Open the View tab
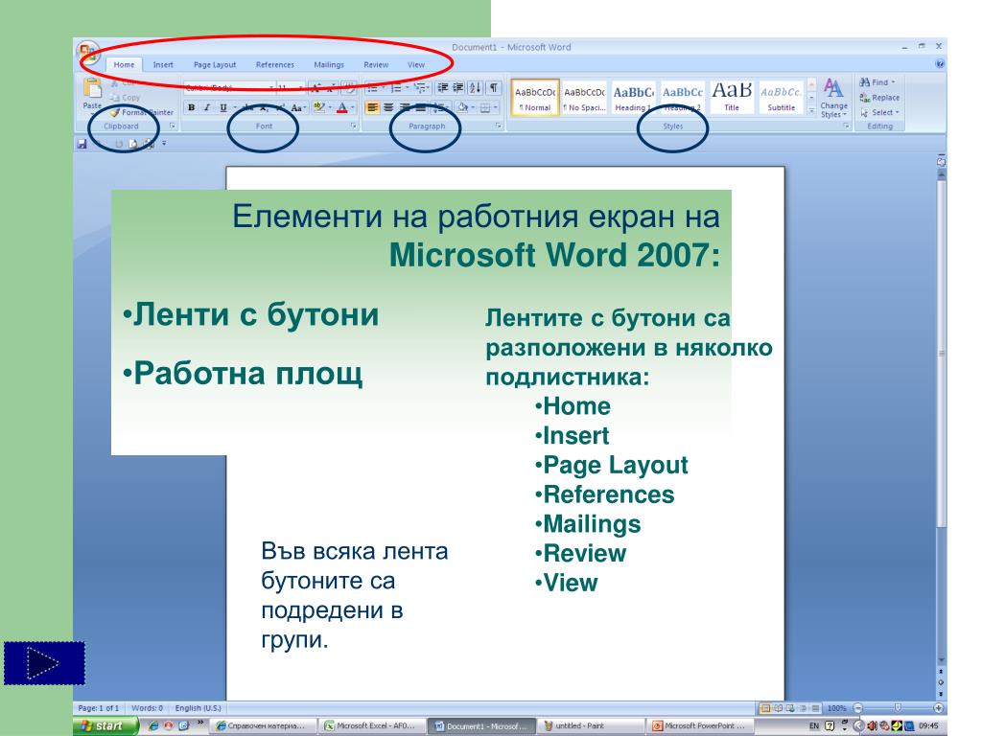Image resolution: width=982 pixels, height=736 pixels. tap(416, 64)
